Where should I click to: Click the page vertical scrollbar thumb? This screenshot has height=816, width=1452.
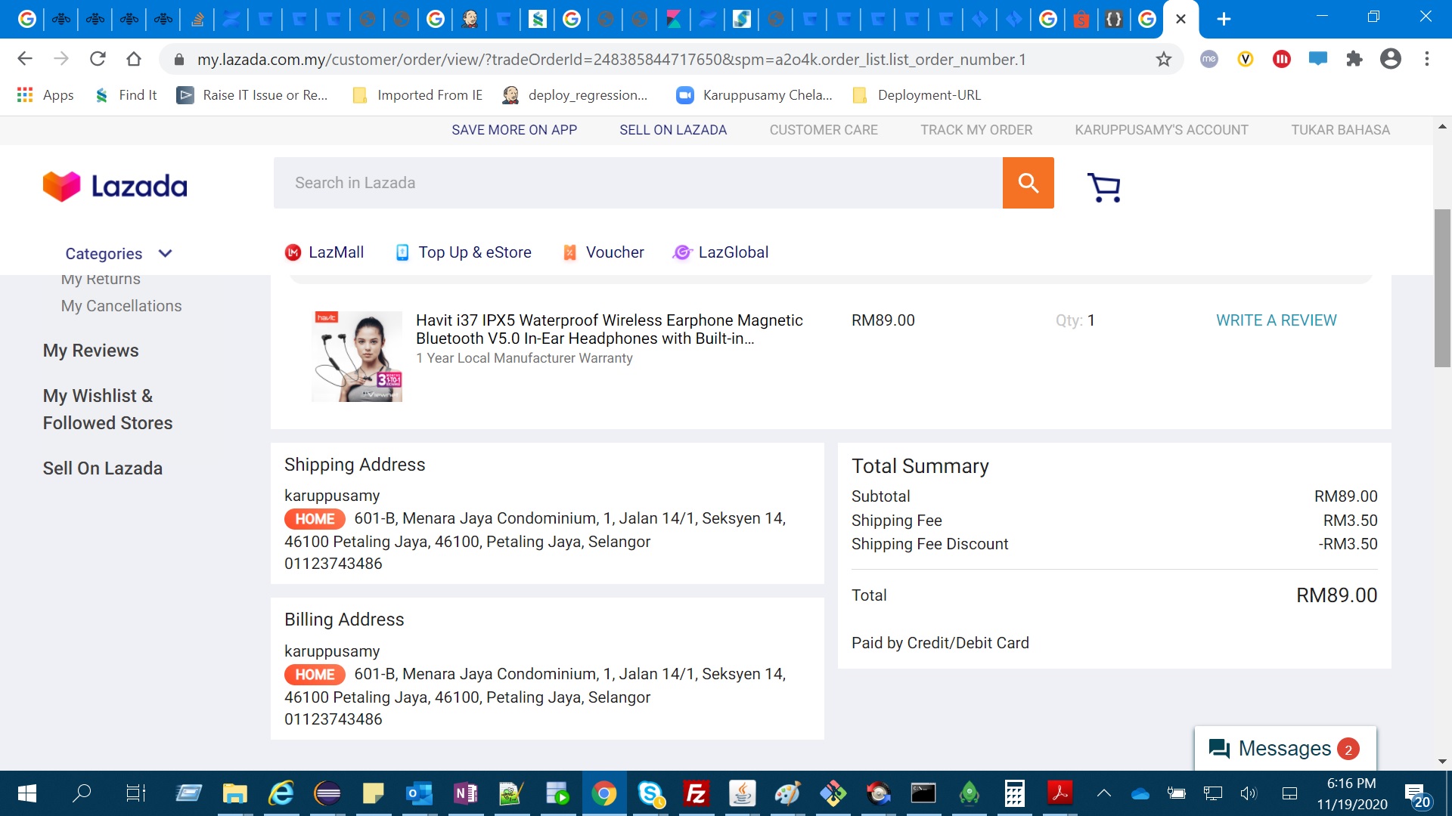tap(1442, 289)
